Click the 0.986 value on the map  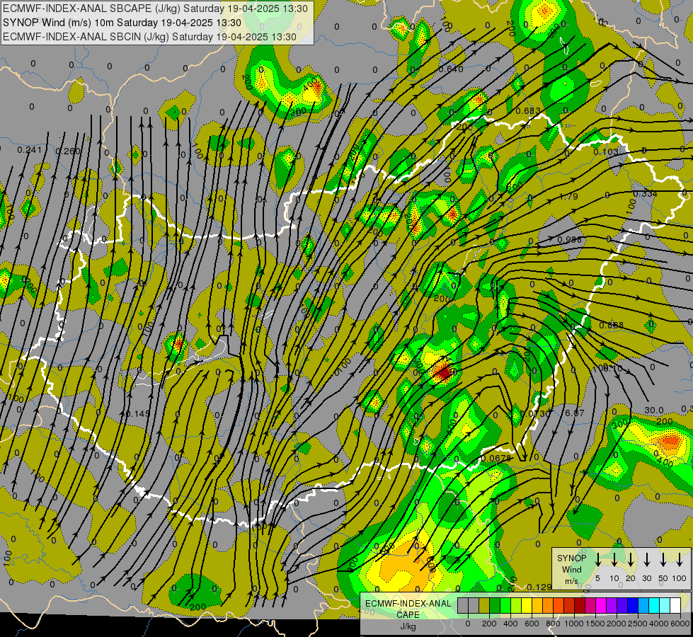tap(569, 240)
